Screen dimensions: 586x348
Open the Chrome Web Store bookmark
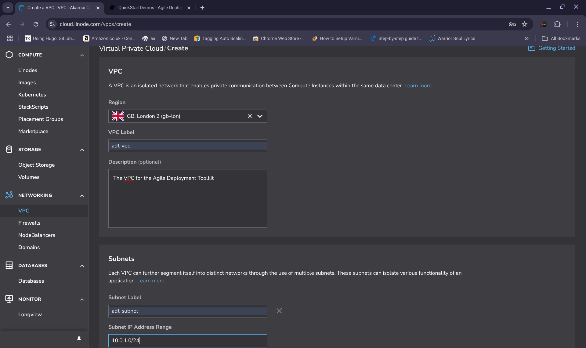pyautogui.click(x=278, y=38)
